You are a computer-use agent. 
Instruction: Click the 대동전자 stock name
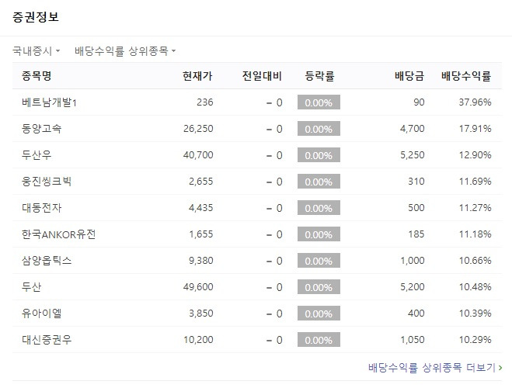tap(41, 208)
